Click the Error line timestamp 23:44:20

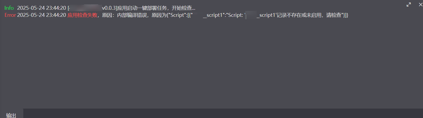click(56, 15)
